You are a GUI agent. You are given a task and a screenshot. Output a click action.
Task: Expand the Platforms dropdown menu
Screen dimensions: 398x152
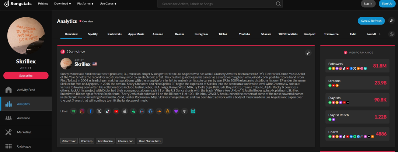tap(85, 4)
